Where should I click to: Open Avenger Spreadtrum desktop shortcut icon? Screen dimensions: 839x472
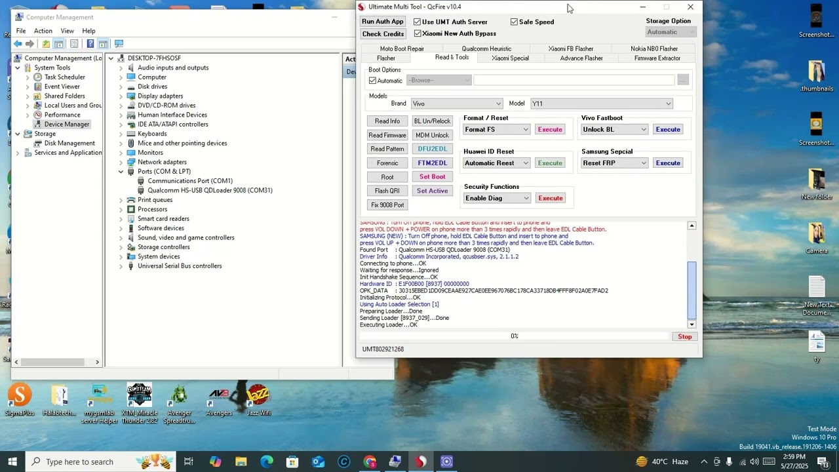coord(179,403)
